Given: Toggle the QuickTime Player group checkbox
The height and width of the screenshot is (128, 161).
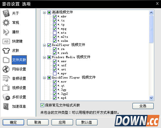Looking at the screenshot, I should coord(49,78).
